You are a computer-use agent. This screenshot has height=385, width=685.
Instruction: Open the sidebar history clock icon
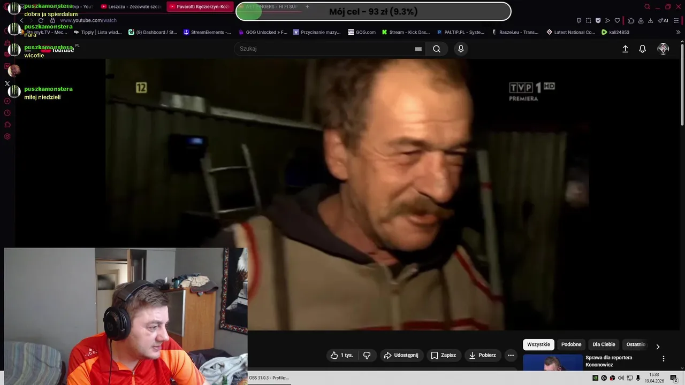tap(7, 113)
